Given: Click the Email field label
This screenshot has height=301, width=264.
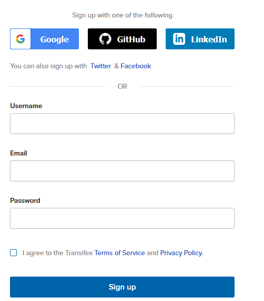Looking at the screenshot, I should click(x=18, y=153).
